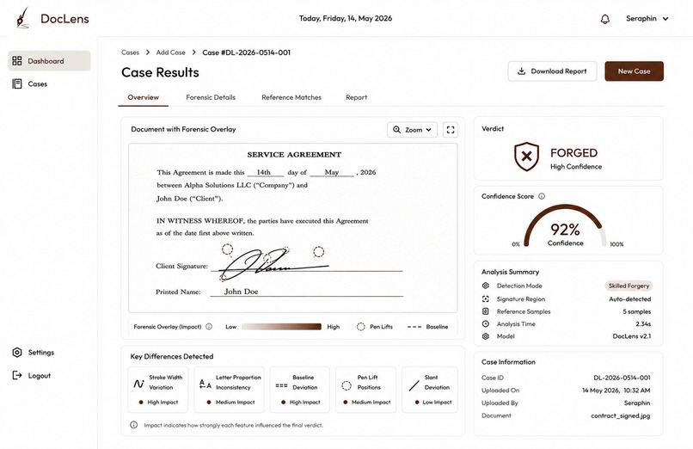Click the Forensic Overlay (Impact) info icon

(209, 327)
